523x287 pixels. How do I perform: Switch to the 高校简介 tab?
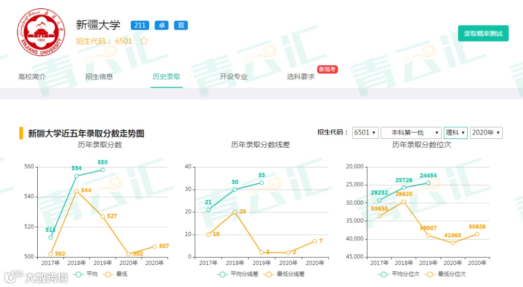(x=32, y=76)
